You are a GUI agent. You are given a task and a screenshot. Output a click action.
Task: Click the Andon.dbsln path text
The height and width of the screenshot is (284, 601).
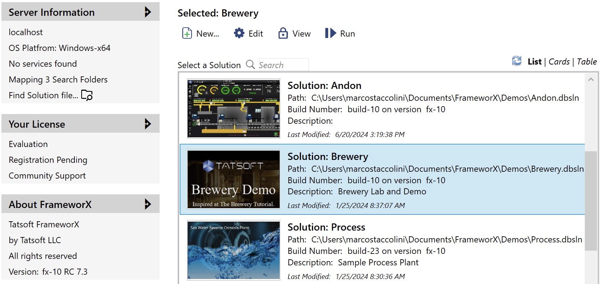click(445, 98)
